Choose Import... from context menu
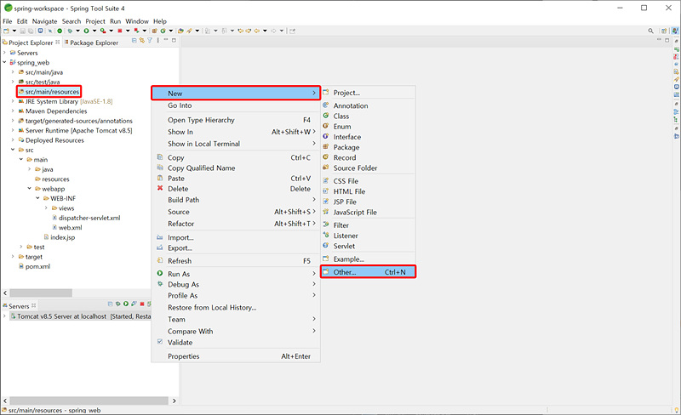This screenshot has width=681, height=415. [x=236, y=237]
